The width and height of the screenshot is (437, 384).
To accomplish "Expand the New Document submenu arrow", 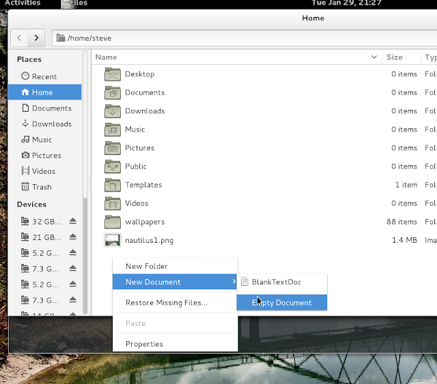I will (234, 282).
